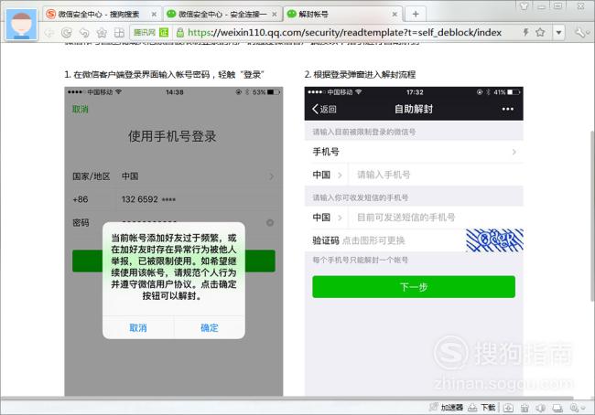Select the 解封帐号 tab
The height and width of the screenshot is (415, 595).
tap(342, 14)
